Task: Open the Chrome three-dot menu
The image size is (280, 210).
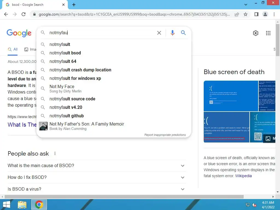Action: 274,14
